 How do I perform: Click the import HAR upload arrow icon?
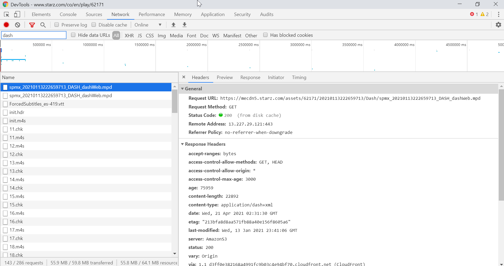(x=173, y=25)
